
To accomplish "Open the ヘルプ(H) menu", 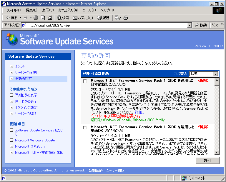I will coord(107,10).
